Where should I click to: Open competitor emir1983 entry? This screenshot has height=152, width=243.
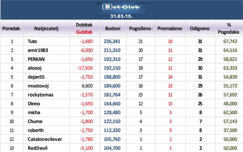pyautogui.click(x=37, y=50)
